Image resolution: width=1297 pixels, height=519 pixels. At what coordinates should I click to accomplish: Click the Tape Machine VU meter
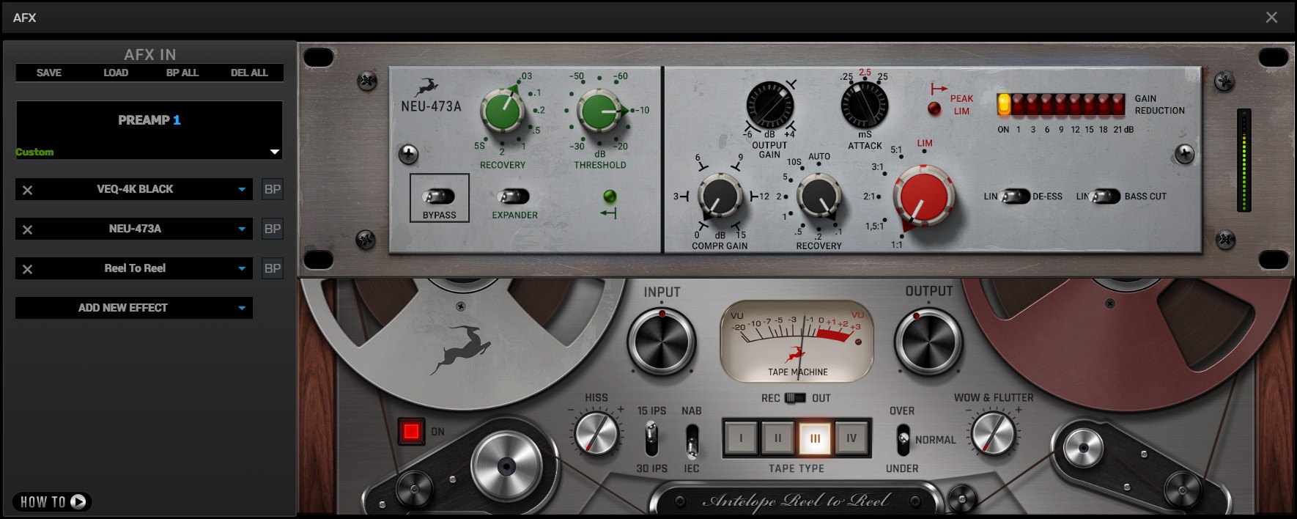(797, 342)
